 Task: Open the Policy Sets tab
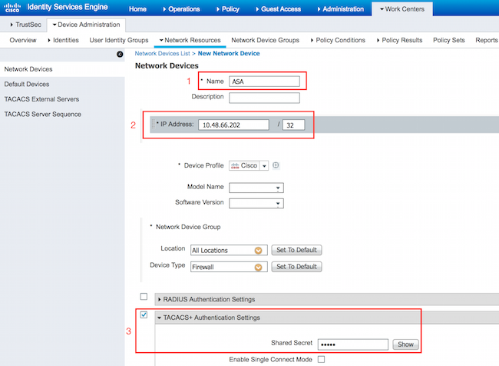(x=449, y=40)
